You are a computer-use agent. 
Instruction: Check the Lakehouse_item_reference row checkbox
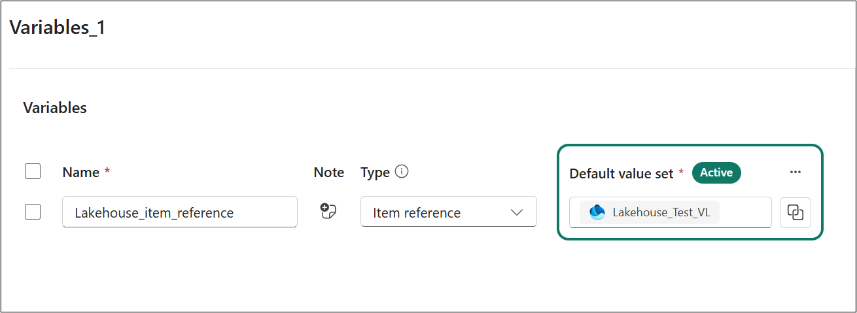click(x=33, y=212)
